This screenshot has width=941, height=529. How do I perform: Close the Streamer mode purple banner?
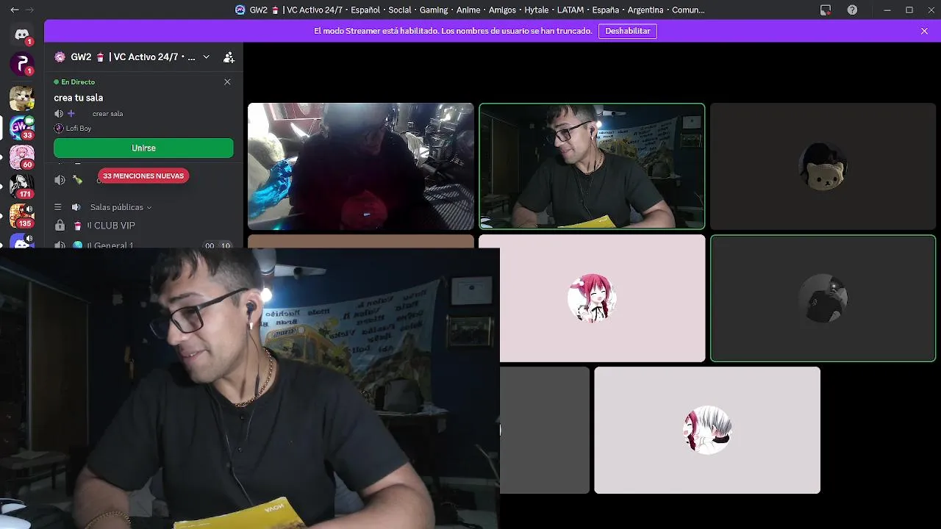[924, 31]
